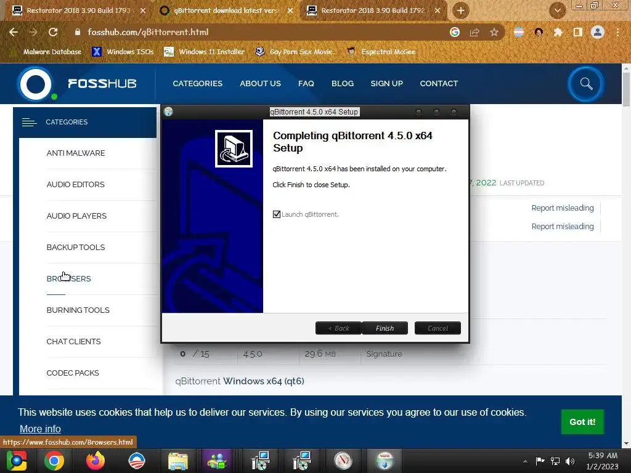Click the second Report misleading link
Viewport: 631px width, 473px height.
[x=563, y=227]
